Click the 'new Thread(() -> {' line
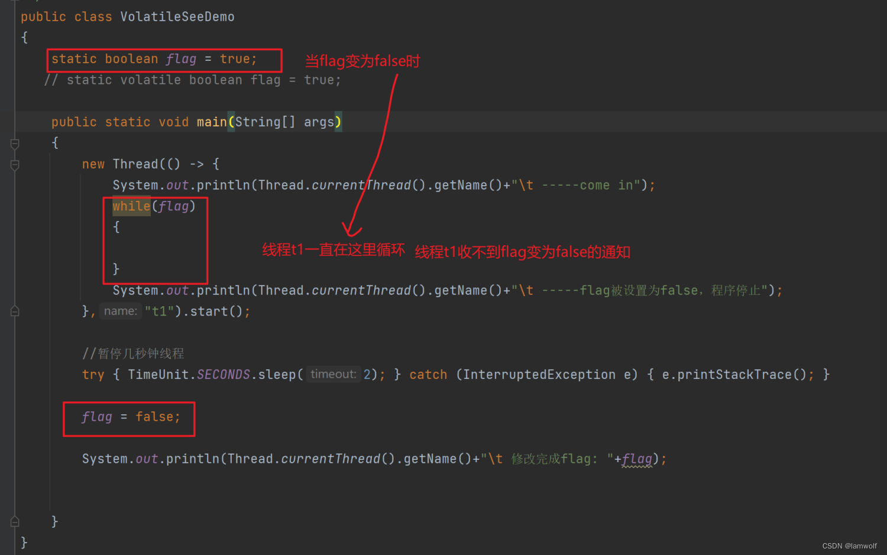This screenshot has width=887, height=555. pyautogui.click(x=151, y=164)
